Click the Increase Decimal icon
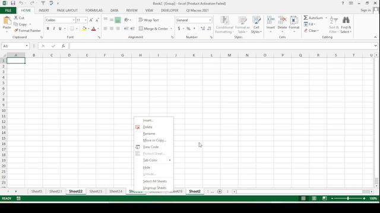 coord(202,28)
